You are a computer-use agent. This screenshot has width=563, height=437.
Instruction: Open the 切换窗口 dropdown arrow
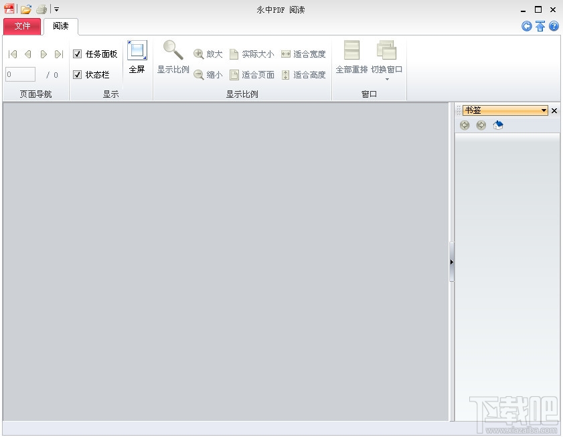(x=386, y=78)
